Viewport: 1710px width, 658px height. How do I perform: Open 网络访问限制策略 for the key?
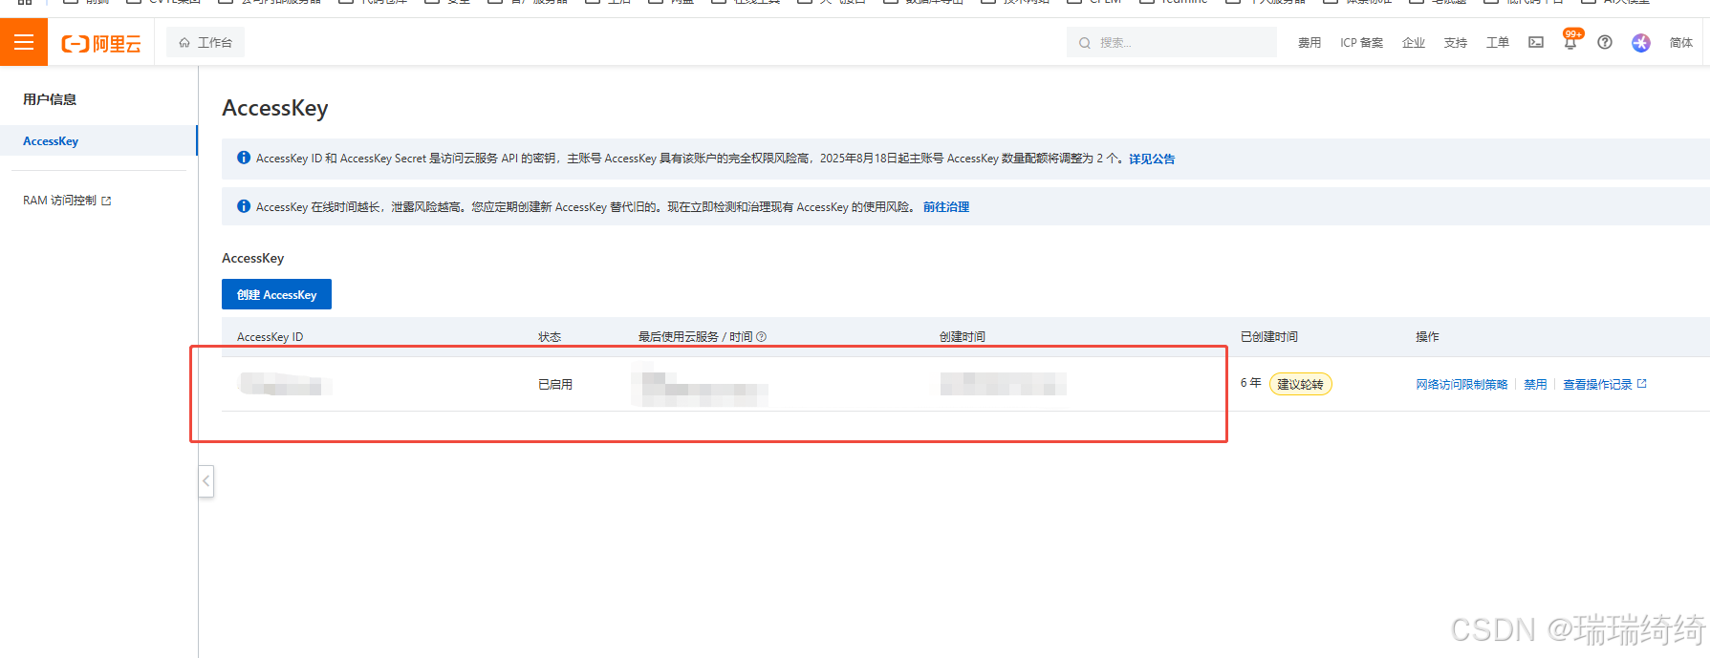(1461, 384)
